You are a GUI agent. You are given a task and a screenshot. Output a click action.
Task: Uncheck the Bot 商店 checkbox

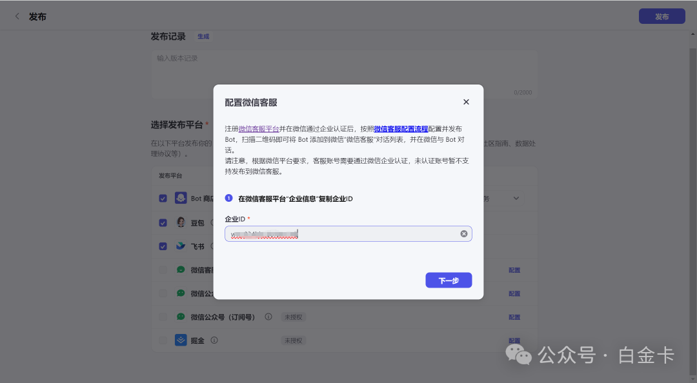[x=163, y=198]
